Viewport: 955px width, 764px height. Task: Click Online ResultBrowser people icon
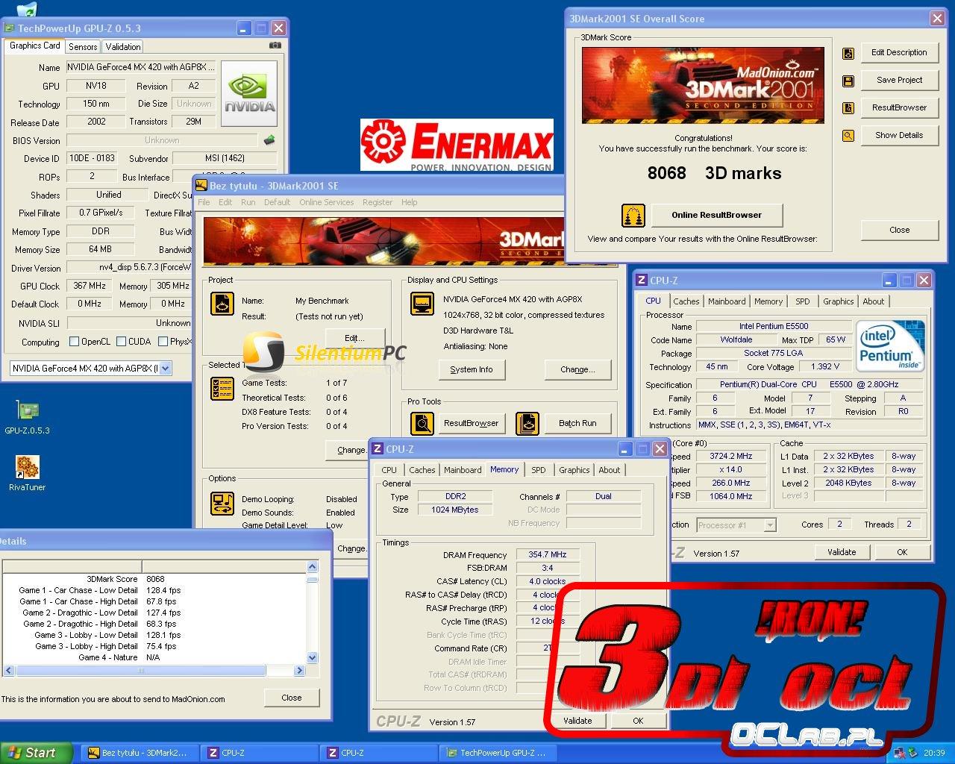point(633,216)
